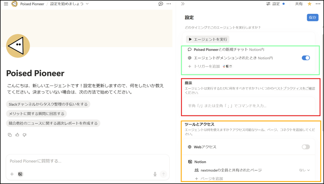Click the blue 保存 button

coord(312,17)
